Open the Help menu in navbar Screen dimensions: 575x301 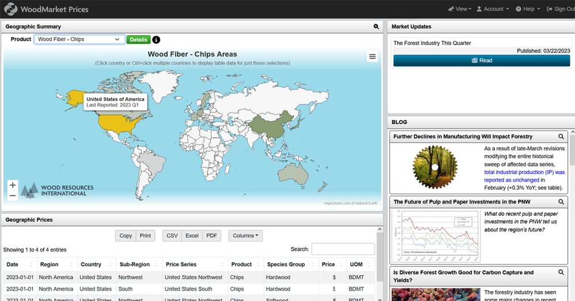[528, 9]
